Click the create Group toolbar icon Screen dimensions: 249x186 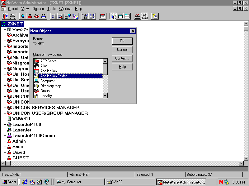37,16
